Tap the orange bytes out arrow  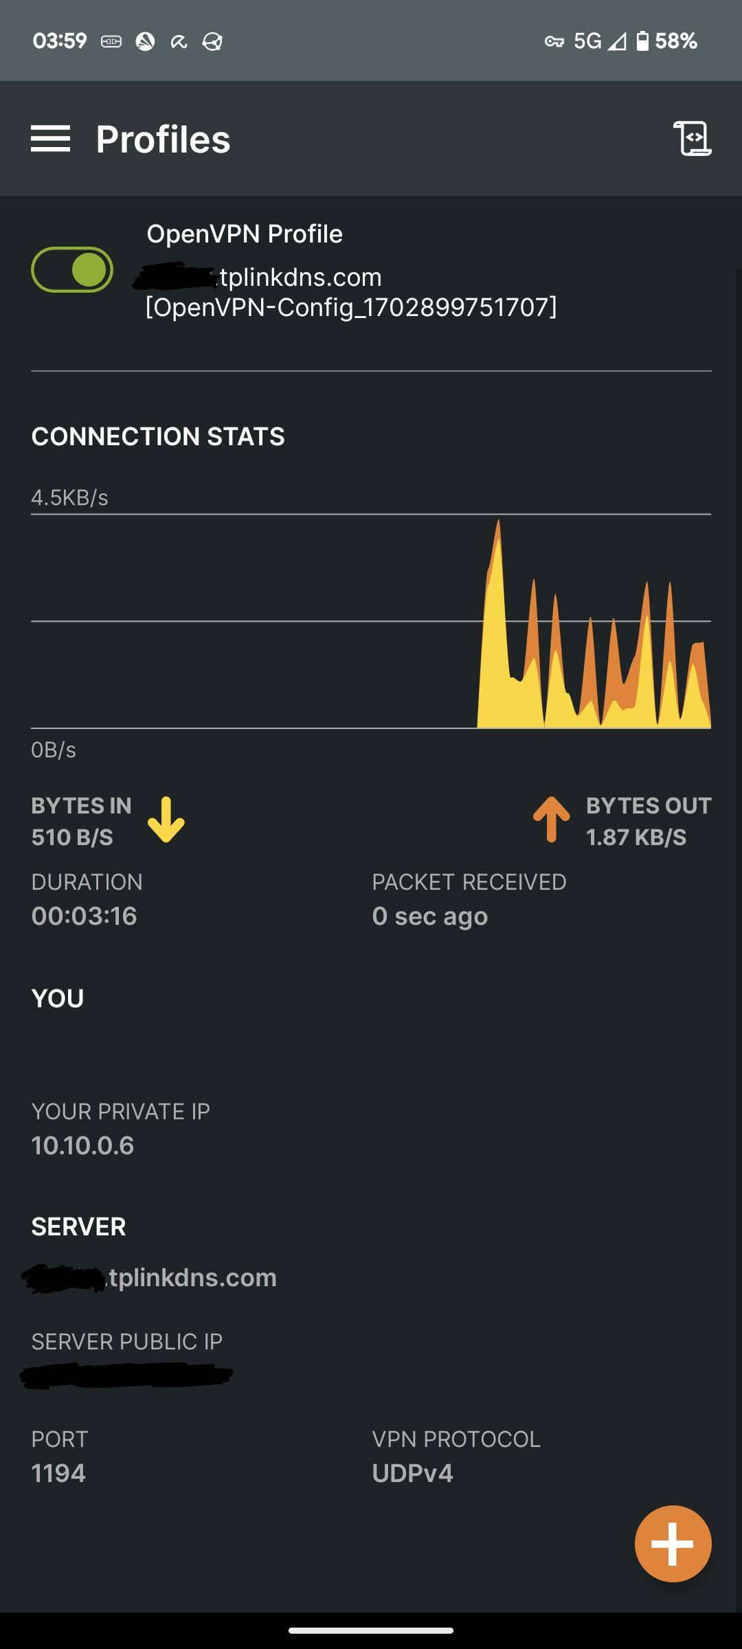pos(551,820)
